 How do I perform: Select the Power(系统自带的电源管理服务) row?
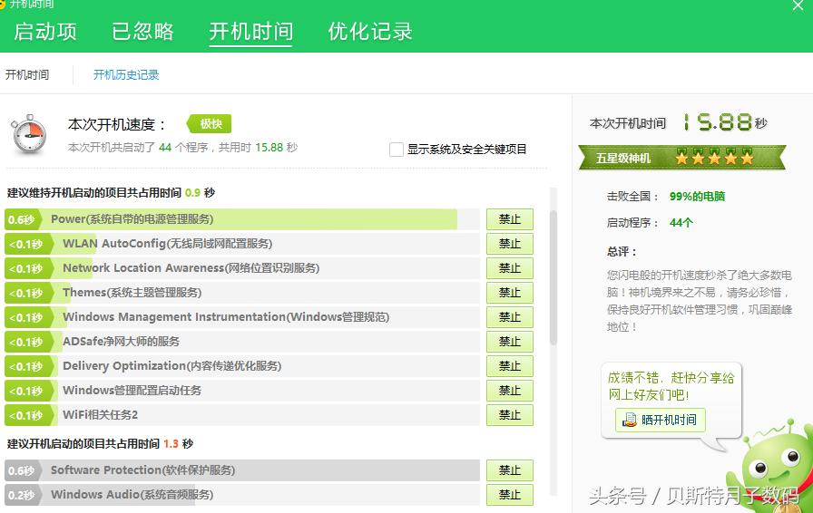click(x=242, y=219)
